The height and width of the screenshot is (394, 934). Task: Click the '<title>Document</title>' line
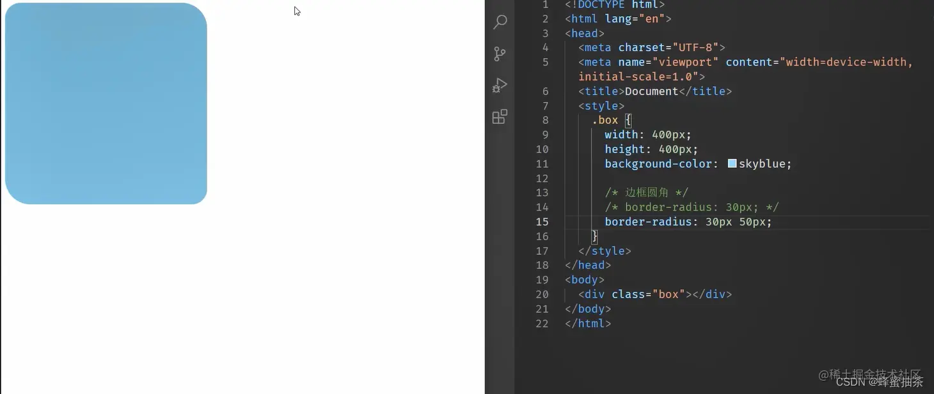click(655, 91)
